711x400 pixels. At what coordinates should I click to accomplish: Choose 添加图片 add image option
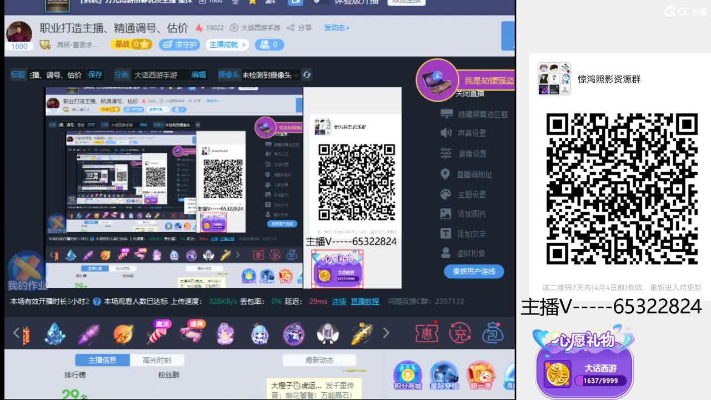(463, 213)
